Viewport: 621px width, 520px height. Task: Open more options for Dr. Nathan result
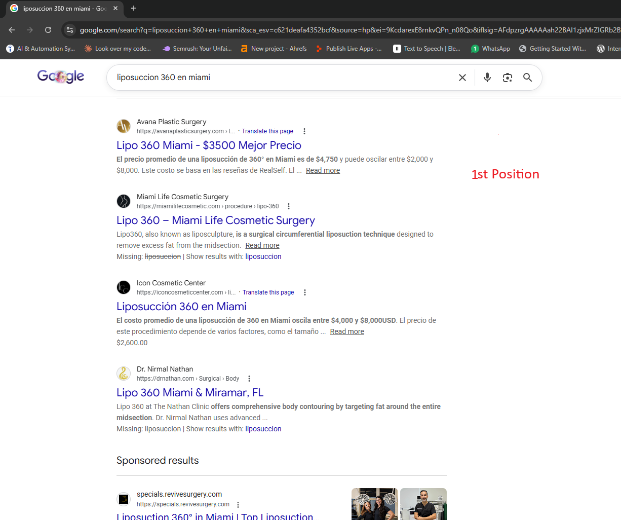249,379
